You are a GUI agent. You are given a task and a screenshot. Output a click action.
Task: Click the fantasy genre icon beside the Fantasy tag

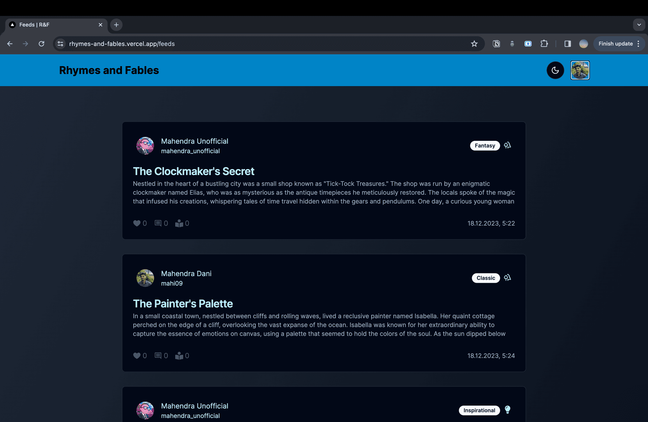coord(507,145)
